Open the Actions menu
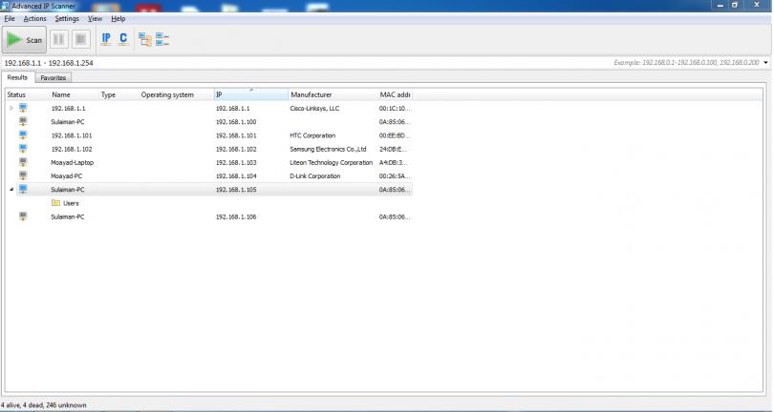 point(34,19)
